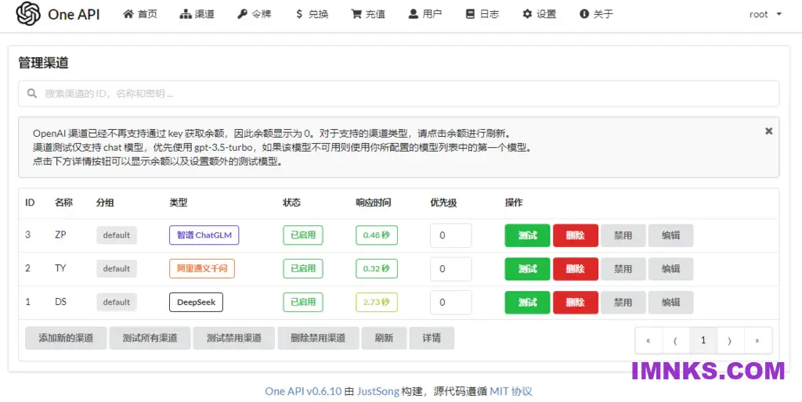
Task: Disable the TY channel with 禁用
Action: point(623,269)
